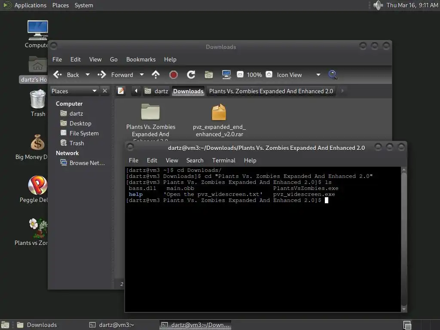Click the volume speaker icon
Screen dimensions: 440x330
pyautogui.click(x=378, y=5)
